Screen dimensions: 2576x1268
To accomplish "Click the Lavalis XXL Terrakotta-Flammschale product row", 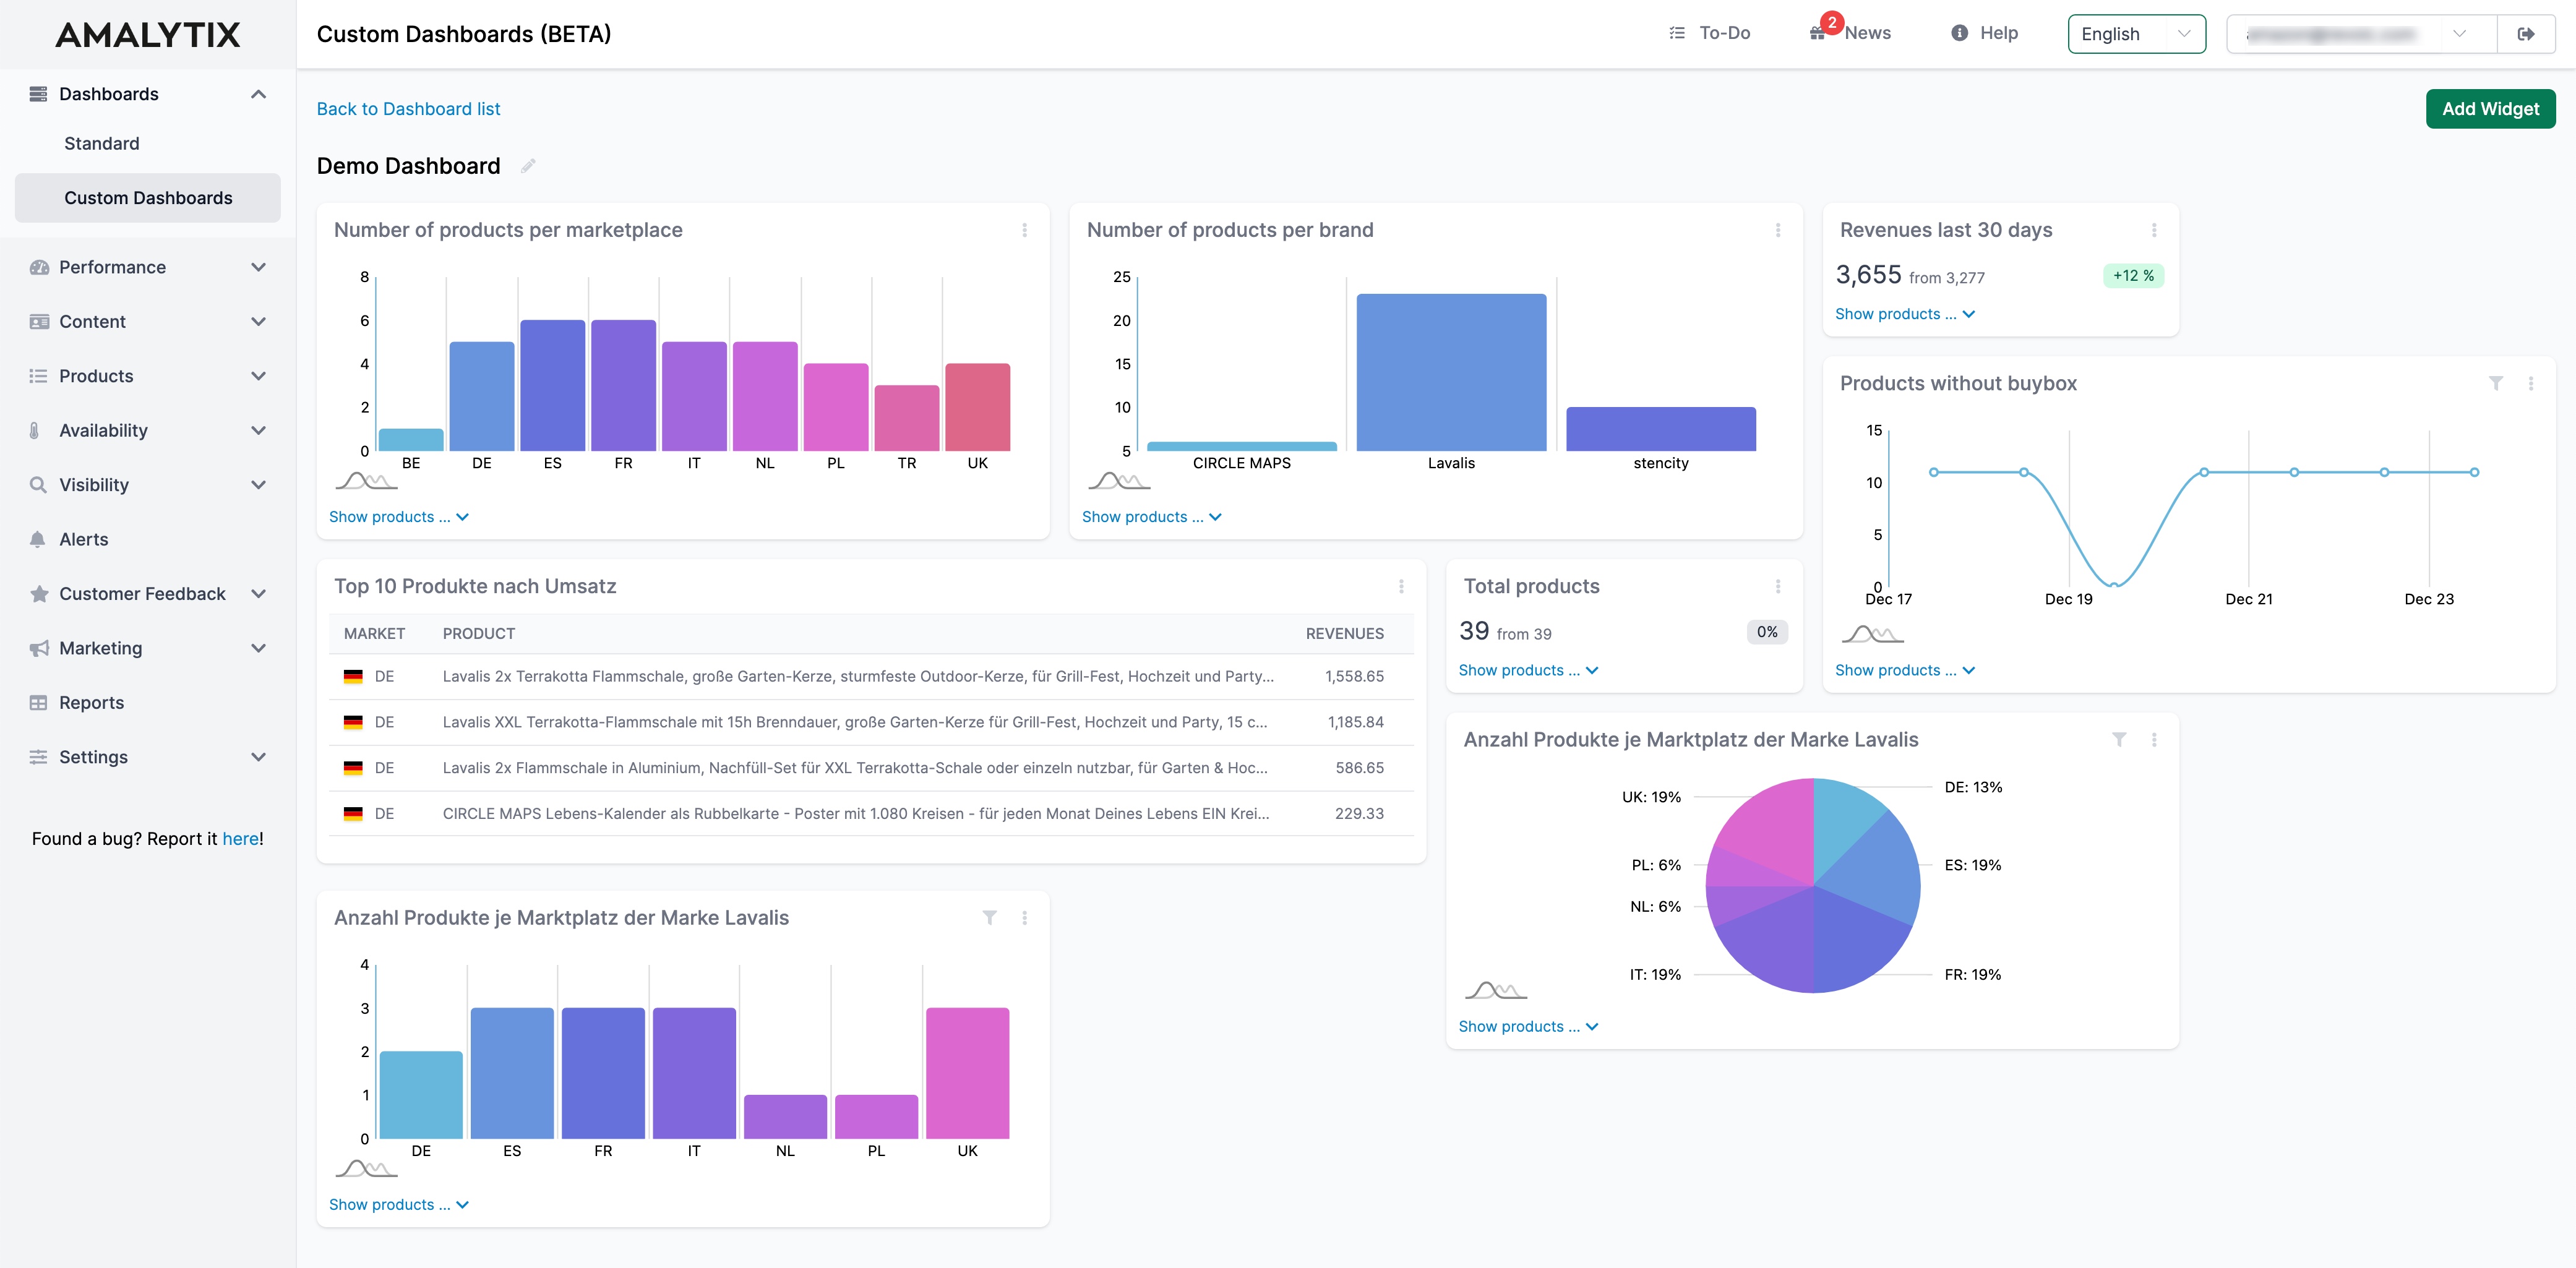I will coord(871,722).
